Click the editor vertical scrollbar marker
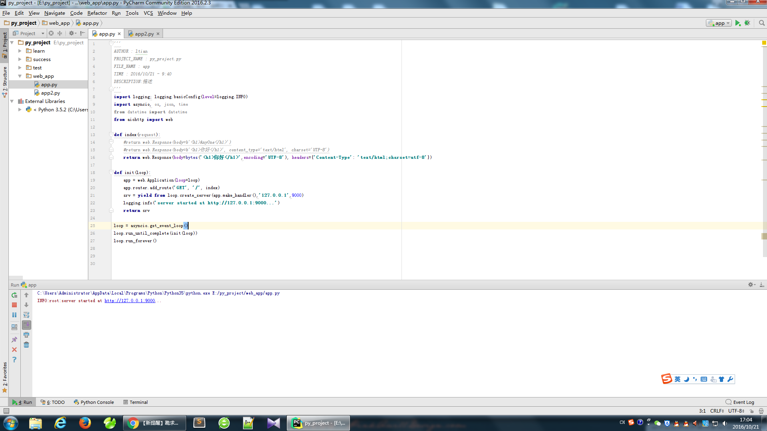The image size is (767, 431). pos(764,236)
